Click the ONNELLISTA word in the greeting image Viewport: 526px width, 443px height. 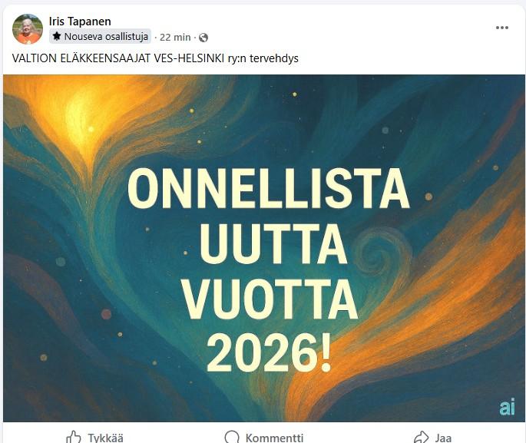(x=268, y=188)
